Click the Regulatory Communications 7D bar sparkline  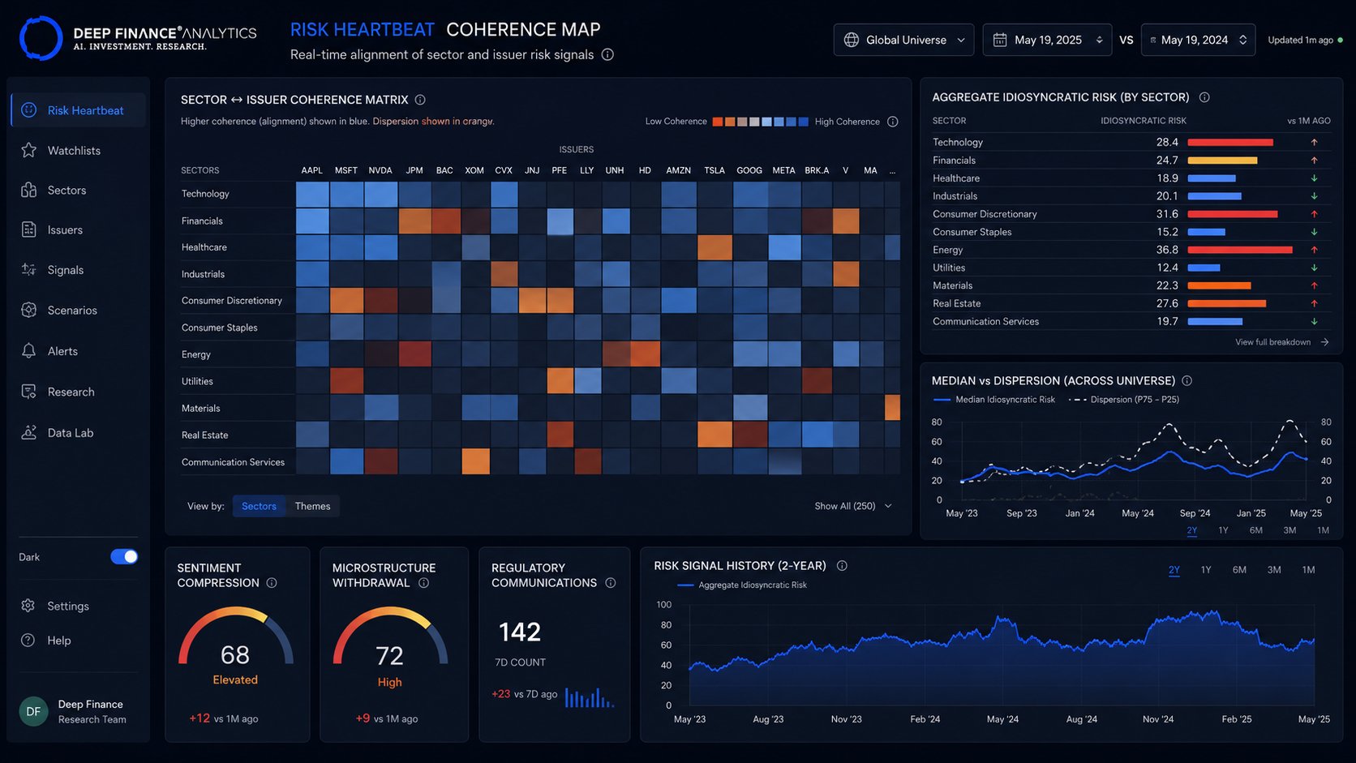(590, 697)
